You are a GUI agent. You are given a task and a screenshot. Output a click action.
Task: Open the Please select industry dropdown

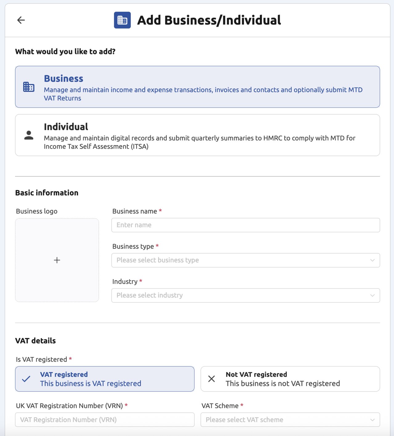[246, 295]
